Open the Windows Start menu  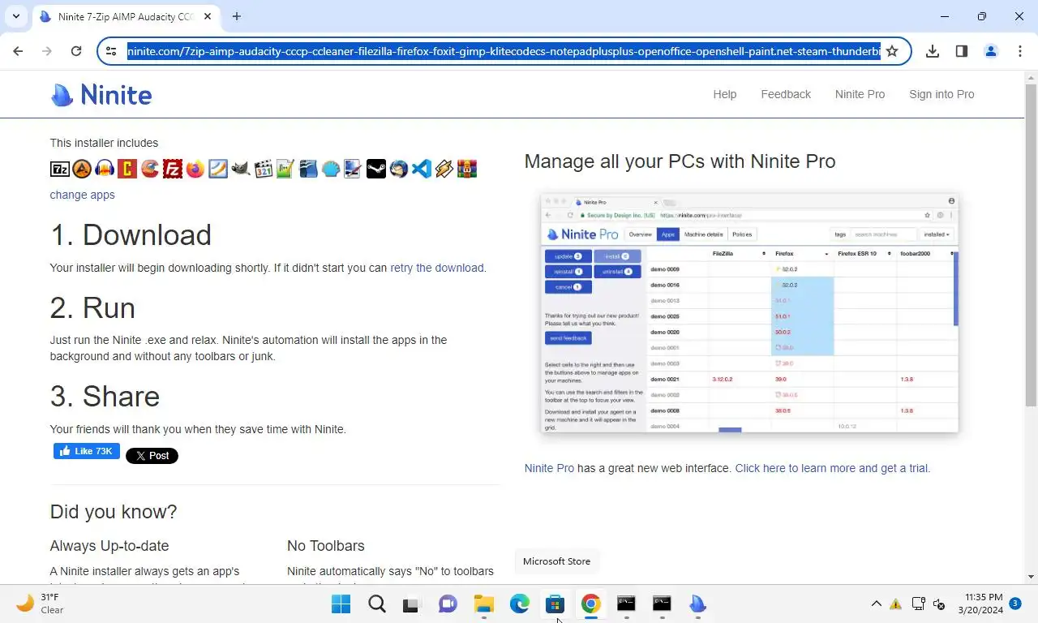[x=341, y=604]
